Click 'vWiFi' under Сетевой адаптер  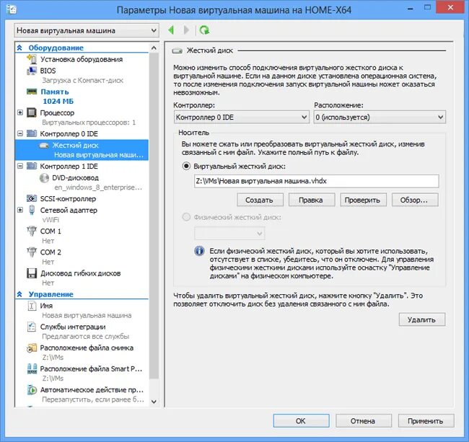click(51, 220)
